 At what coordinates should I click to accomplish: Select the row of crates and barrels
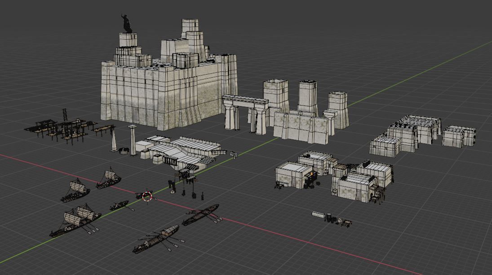tap(332, 218)
